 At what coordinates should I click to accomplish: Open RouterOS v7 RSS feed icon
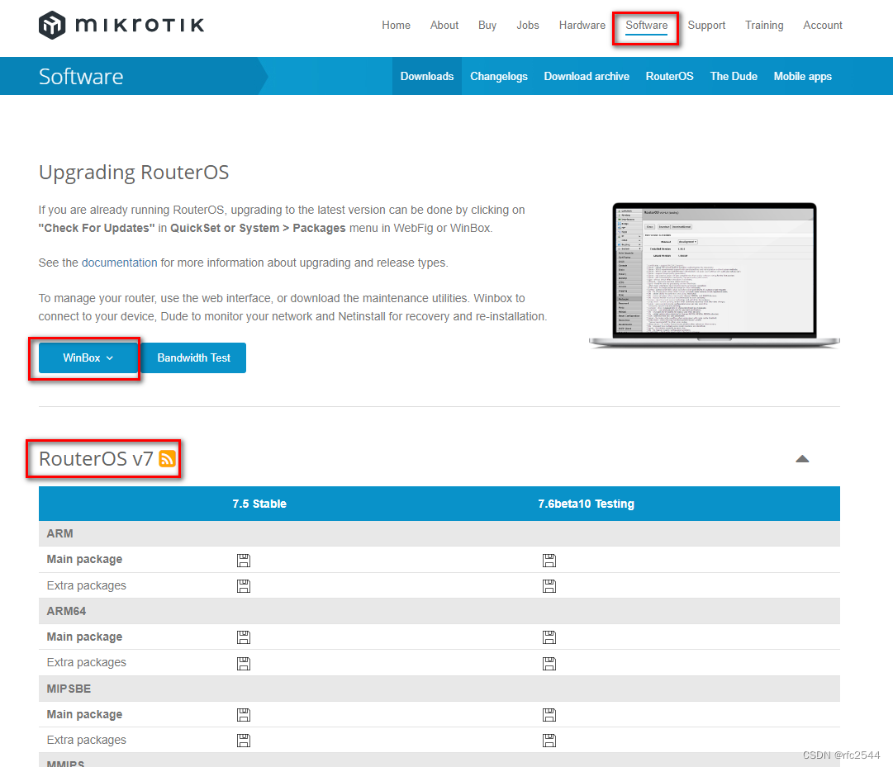pyautogui.click(x=167, y=458)
